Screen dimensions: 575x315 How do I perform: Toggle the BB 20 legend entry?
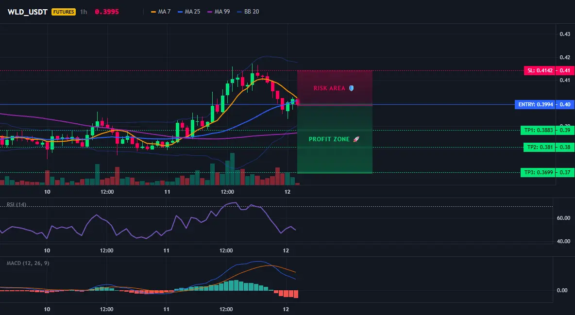[x=248, y=12]
